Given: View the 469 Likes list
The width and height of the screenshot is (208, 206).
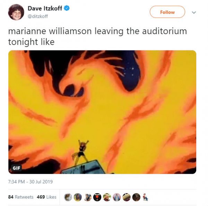Looking at the screenshot, I should tap(46, 197).
